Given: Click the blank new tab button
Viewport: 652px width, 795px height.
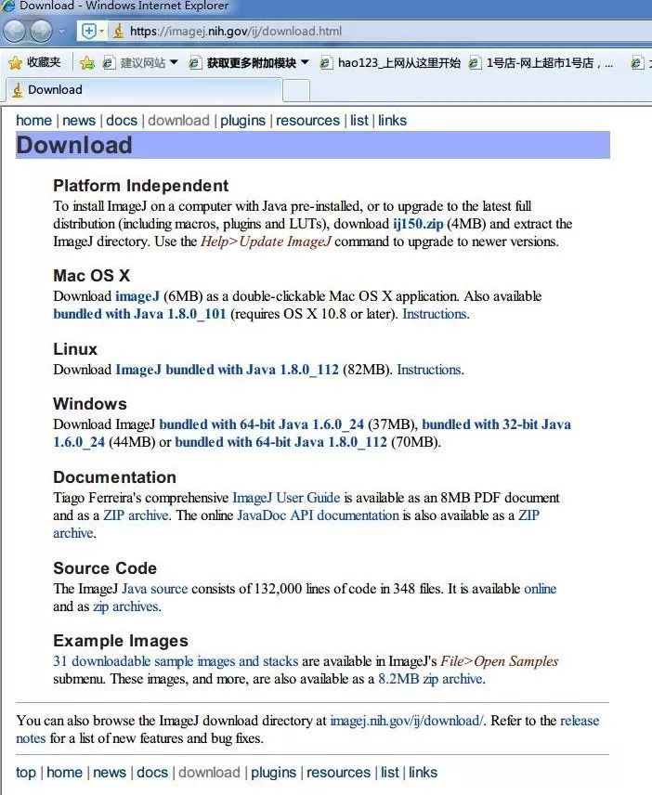Looking at the screenshot, I should (x=296, y=91).
